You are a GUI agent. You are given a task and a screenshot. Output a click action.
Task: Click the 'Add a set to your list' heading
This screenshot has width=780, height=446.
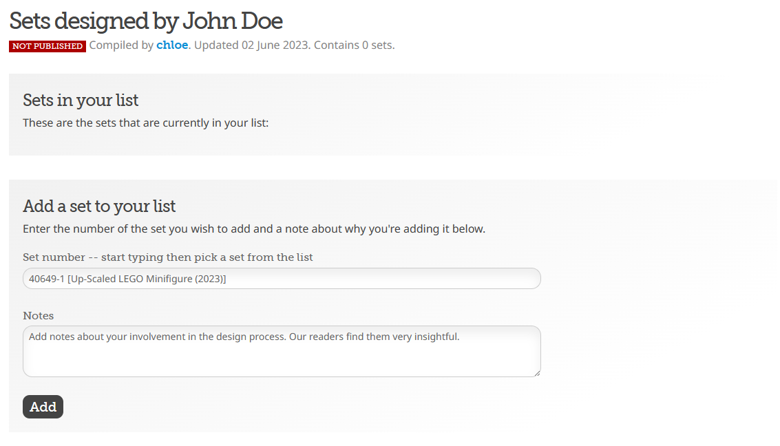pos(99,206)
